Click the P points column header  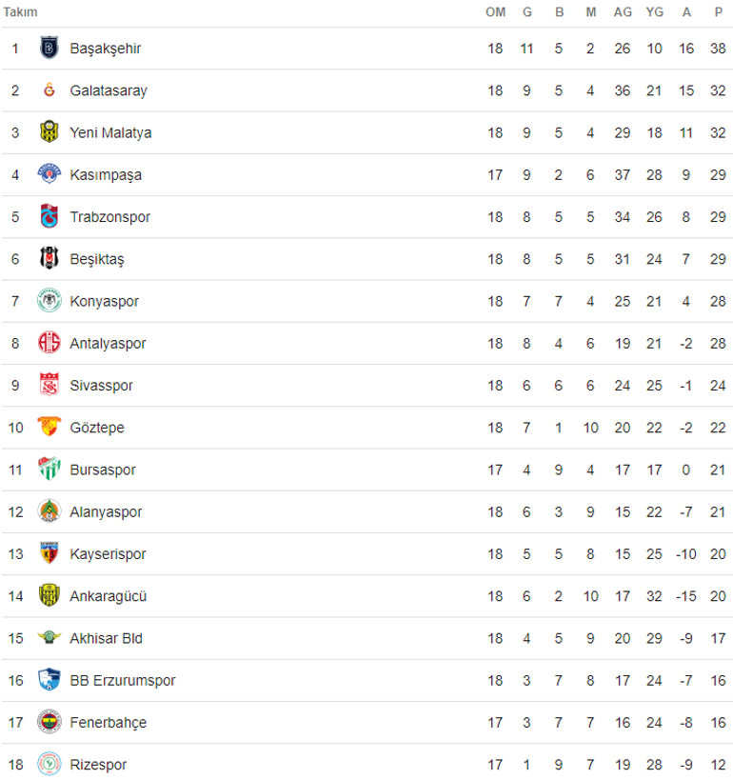click(718, 12)
